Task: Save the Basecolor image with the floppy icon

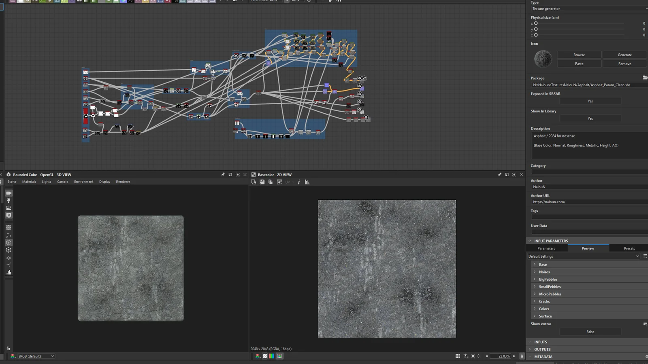Action: click(x=262, y=182)
